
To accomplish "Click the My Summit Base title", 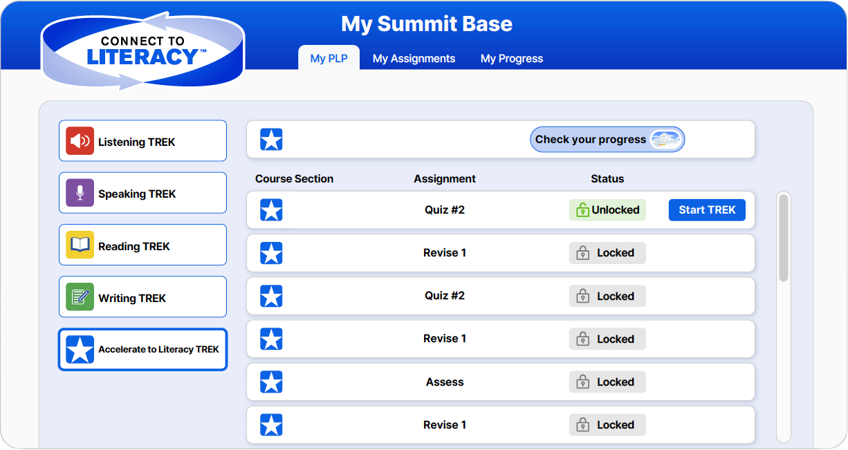I will click(x=427, y=24).
